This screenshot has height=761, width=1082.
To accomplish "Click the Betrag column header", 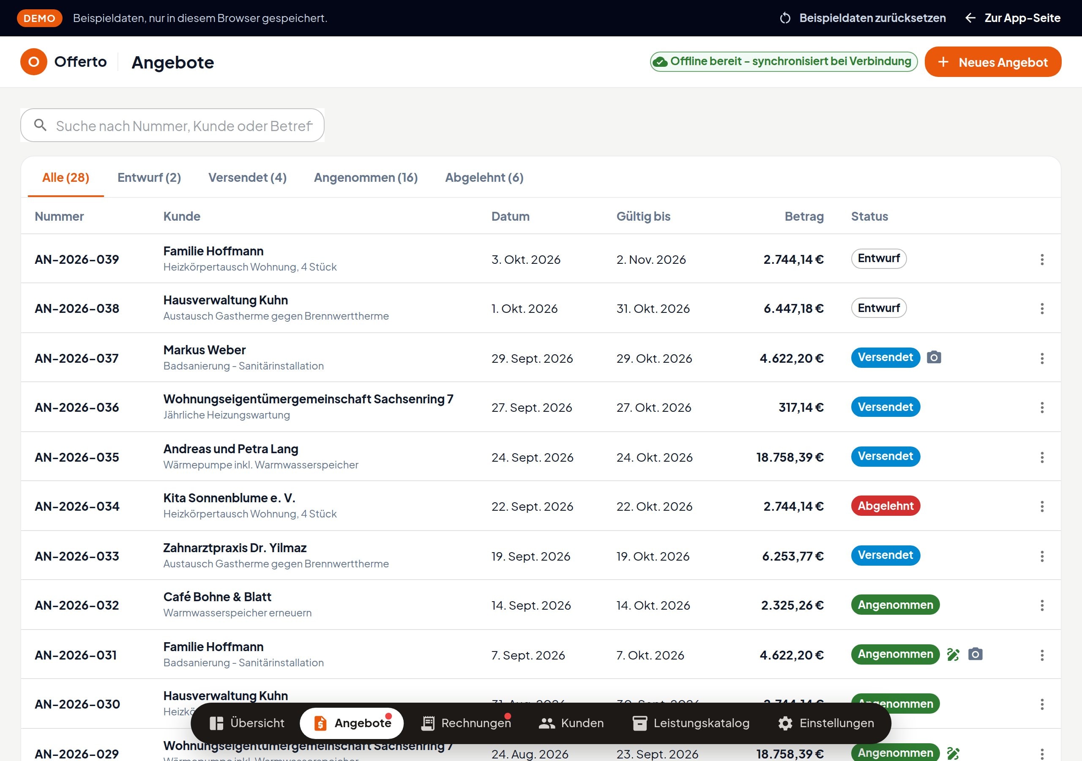I will tap(804, 216).
